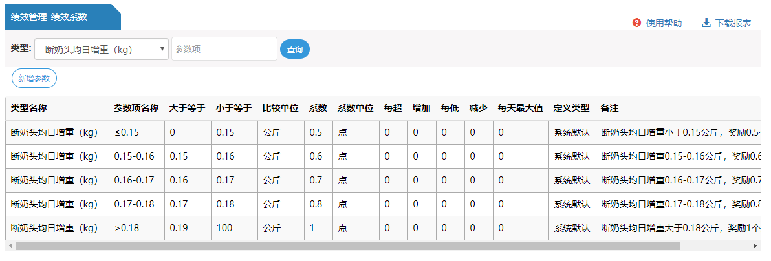This screenshot has height=261, width=771.
Task: Open the 类型 dropdown selector
Action: click(102, 49)
